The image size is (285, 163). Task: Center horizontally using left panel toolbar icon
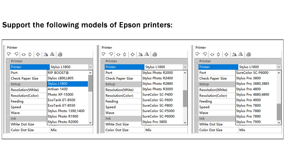[24, 54]
